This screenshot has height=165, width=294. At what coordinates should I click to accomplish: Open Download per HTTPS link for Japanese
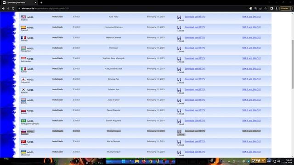click(x=195, y=79)
